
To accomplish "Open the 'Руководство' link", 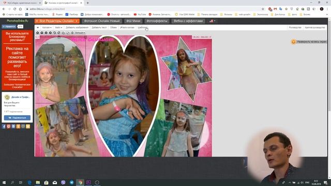I will pos(295,27).
